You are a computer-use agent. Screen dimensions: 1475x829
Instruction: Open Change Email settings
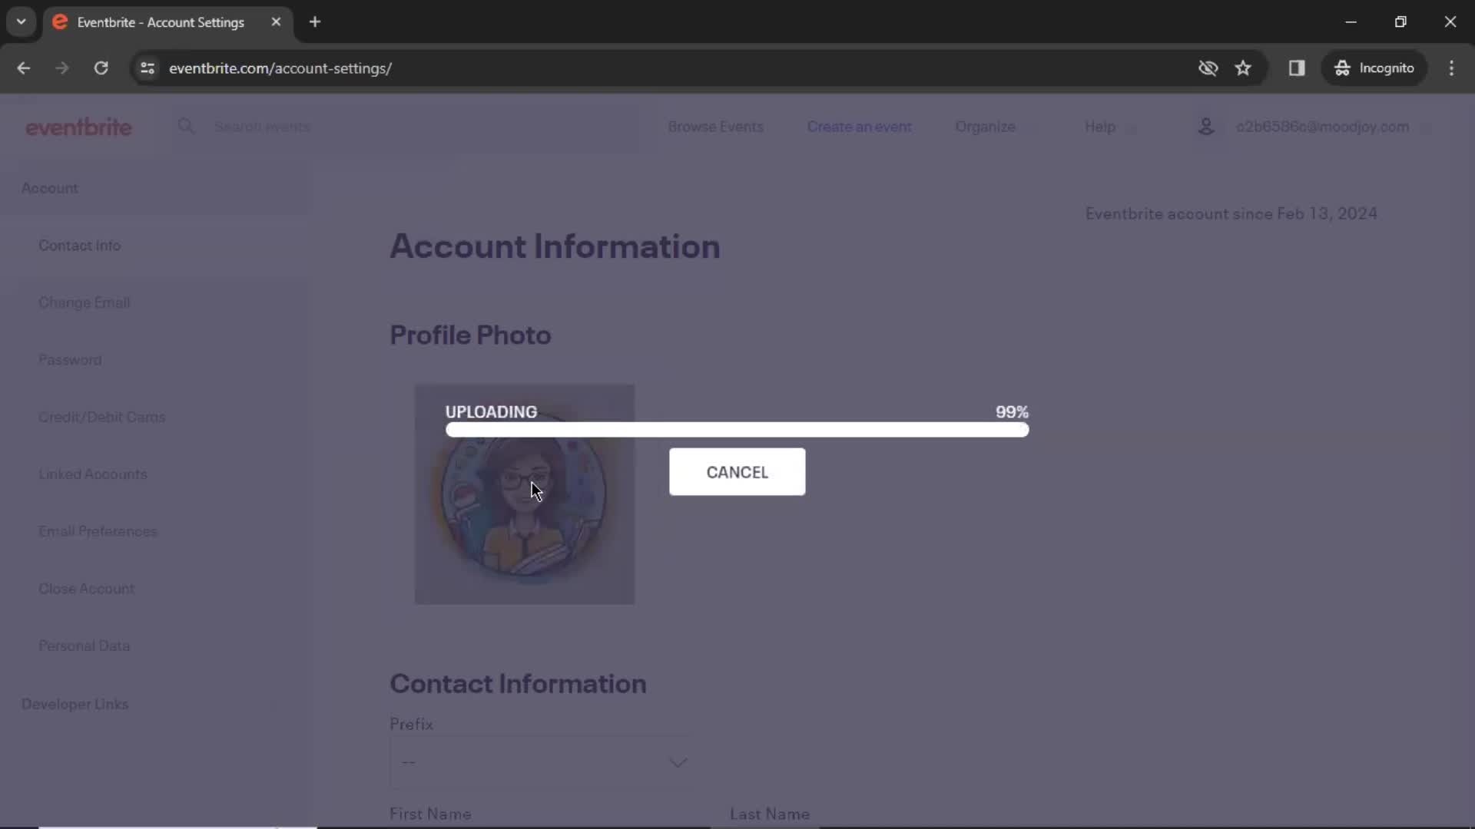[x=85, y=302]
